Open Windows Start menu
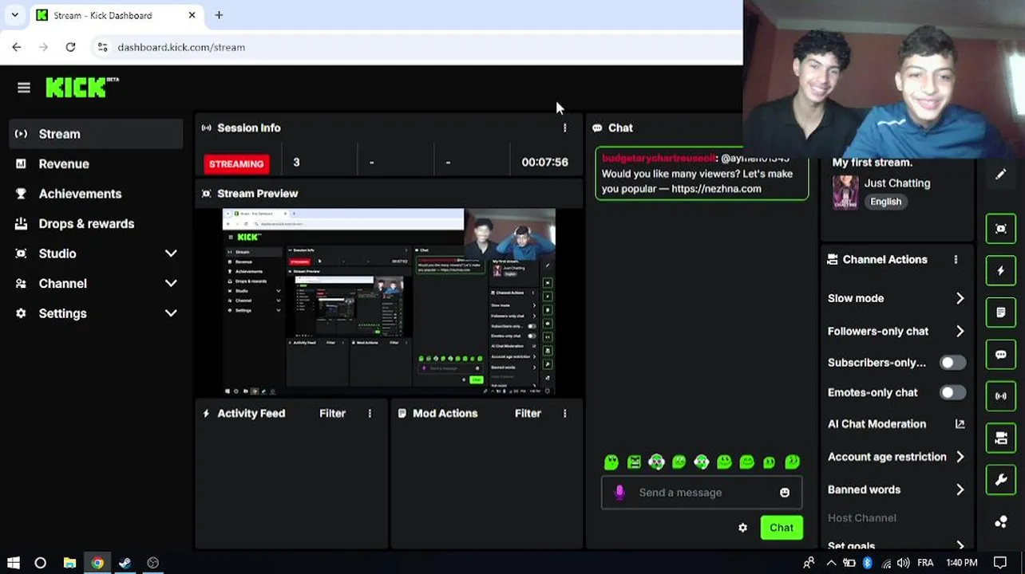Screen dimensions: 1025x574 coord(14,563)
